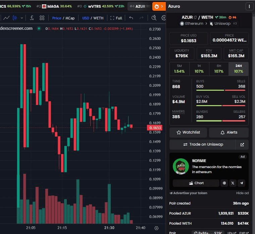
Task: Click the 36m pair age badge
Action: coord(221,17)
